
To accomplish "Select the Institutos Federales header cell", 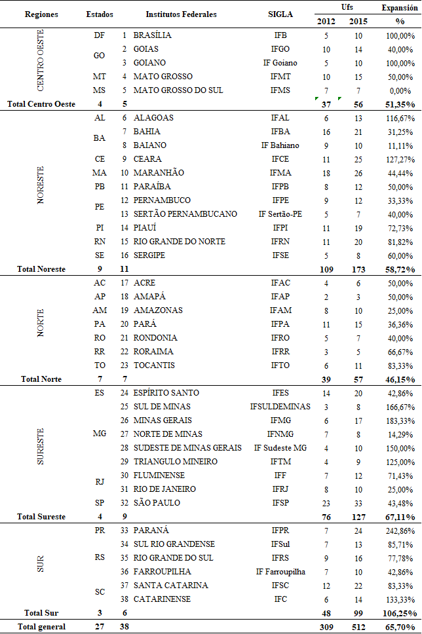I will pos(181,14).
